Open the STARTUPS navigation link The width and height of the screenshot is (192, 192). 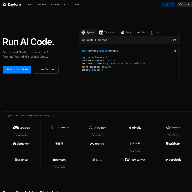pyautogui.click(x=66, y=4)
